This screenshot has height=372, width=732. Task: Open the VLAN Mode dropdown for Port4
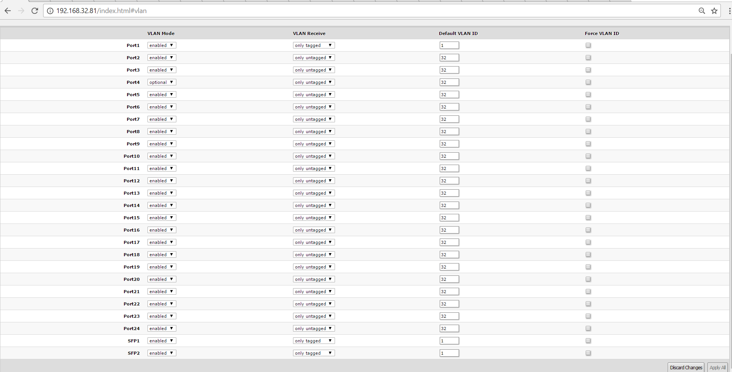click(161, 82)
